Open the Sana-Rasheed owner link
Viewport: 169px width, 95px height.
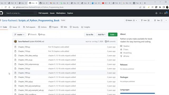10,21
